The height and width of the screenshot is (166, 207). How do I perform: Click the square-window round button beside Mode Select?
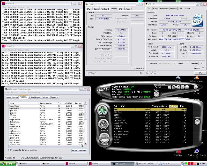[x=174, y=87]
